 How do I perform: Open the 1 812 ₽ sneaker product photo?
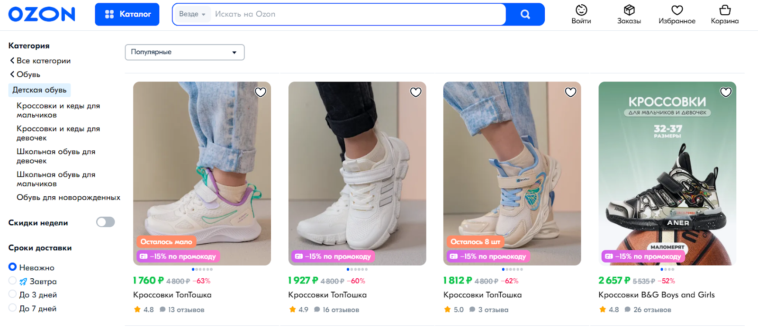512,173
